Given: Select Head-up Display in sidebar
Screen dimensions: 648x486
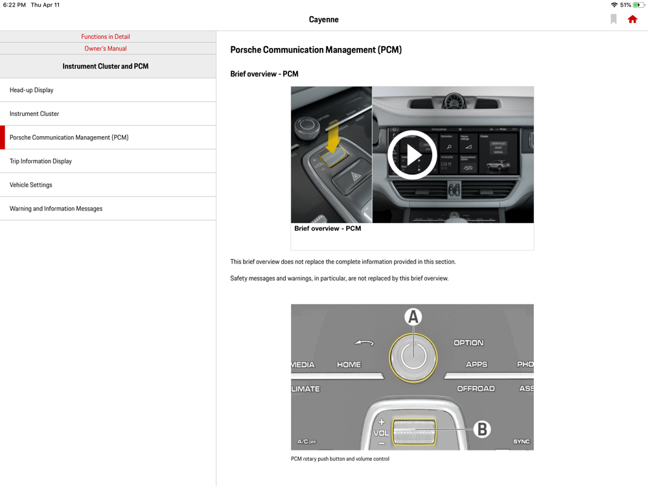Looking at the screenshot, I should (108, 90).
